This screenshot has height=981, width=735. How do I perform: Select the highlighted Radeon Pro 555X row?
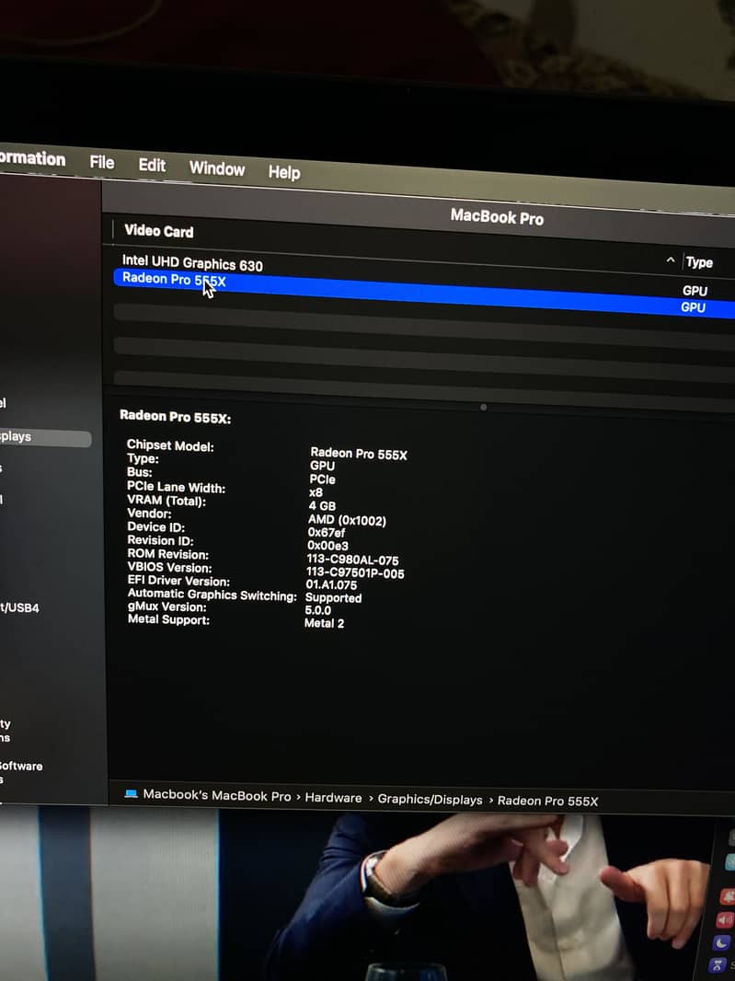pyautogui.click(x=424, y=293)
